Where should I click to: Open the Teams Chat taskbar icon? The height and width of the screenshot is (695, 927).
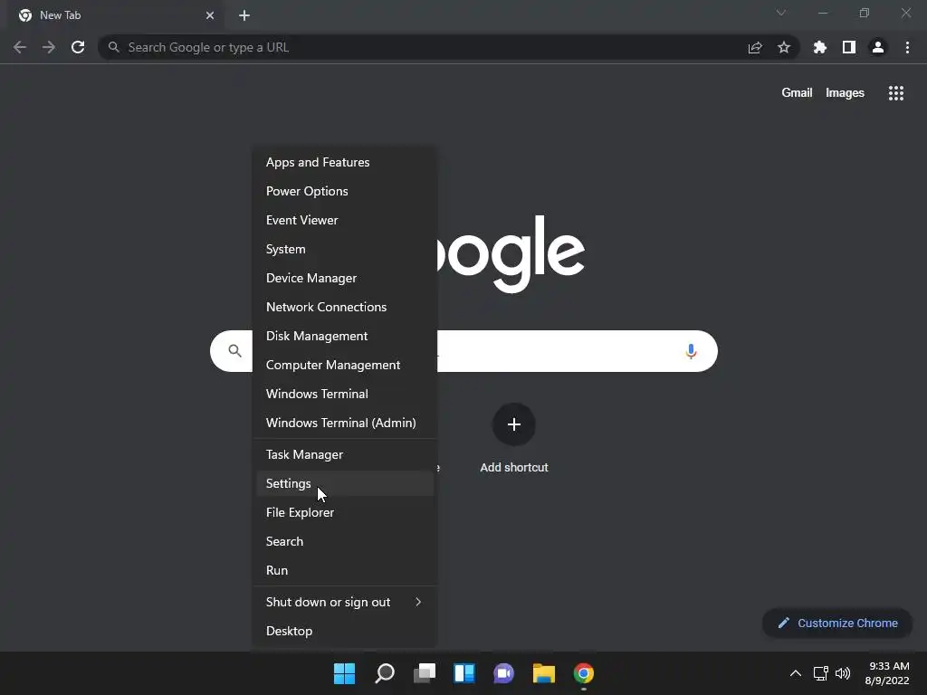click(x=503, y=673)
